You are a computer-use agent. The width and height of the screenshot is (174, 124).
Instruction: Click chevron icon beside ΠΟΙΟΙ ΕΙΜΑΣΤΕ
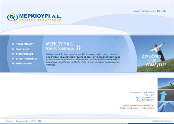pyautogui.click(x=13, y=44)
